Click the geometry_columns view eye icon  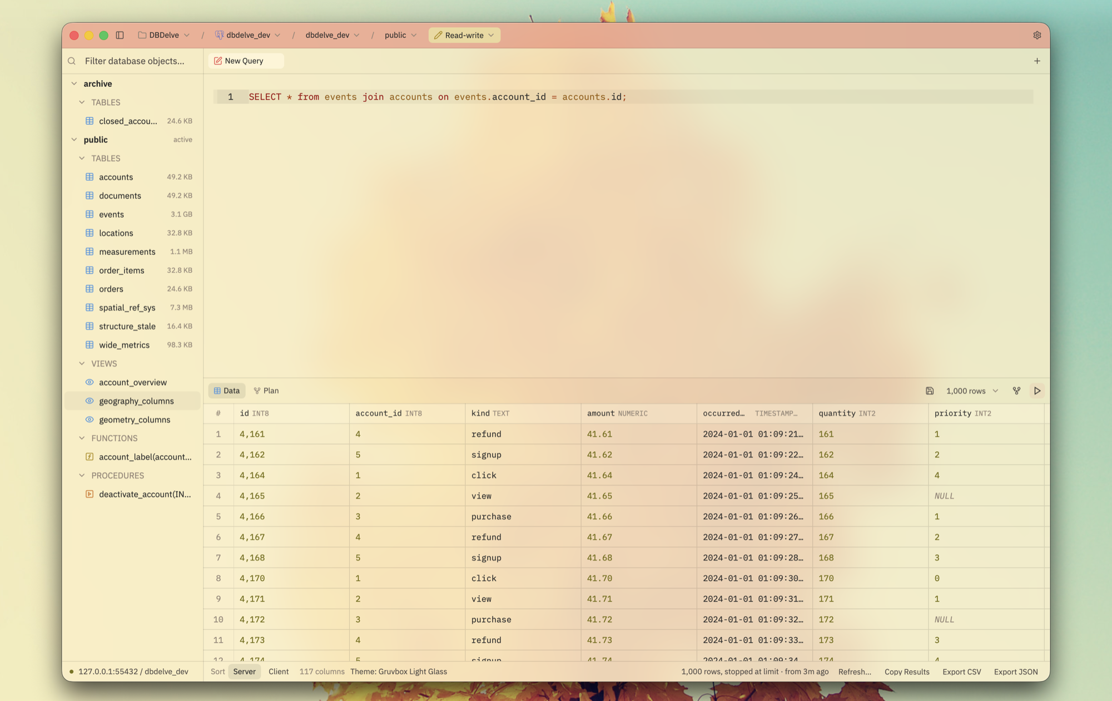[90, 419]
